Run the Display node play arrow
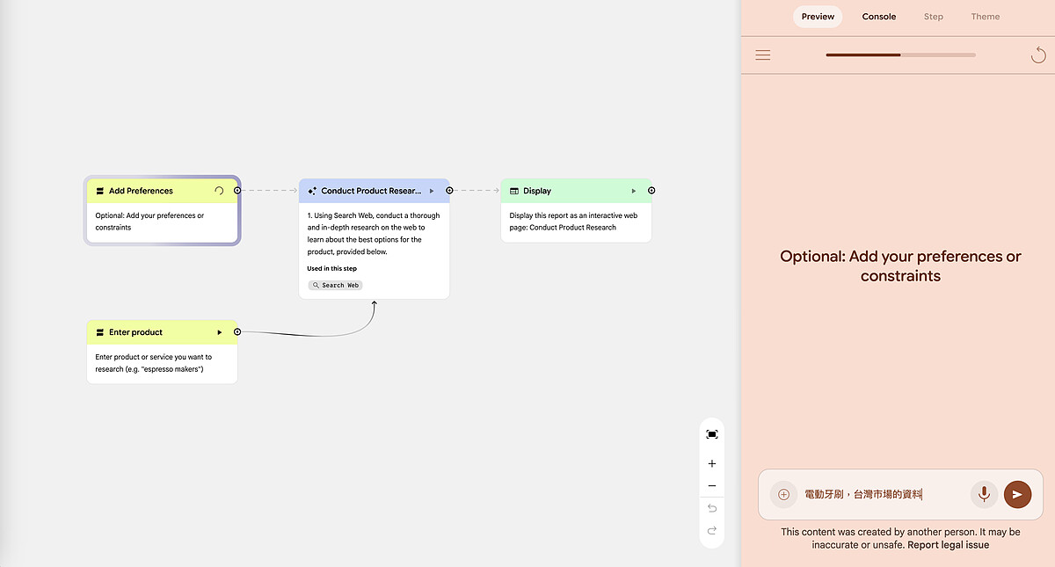Screen dimensions: 1055x567 pos(634,191)
